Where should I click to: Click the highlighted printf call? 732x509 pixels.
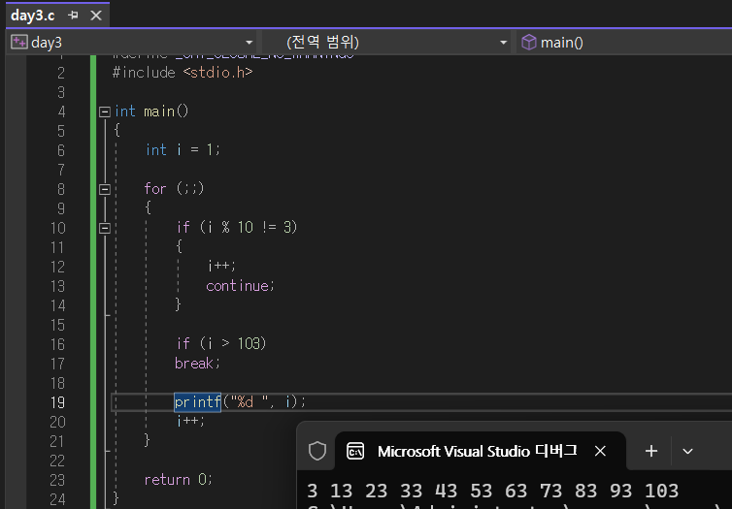coord(197,401)
